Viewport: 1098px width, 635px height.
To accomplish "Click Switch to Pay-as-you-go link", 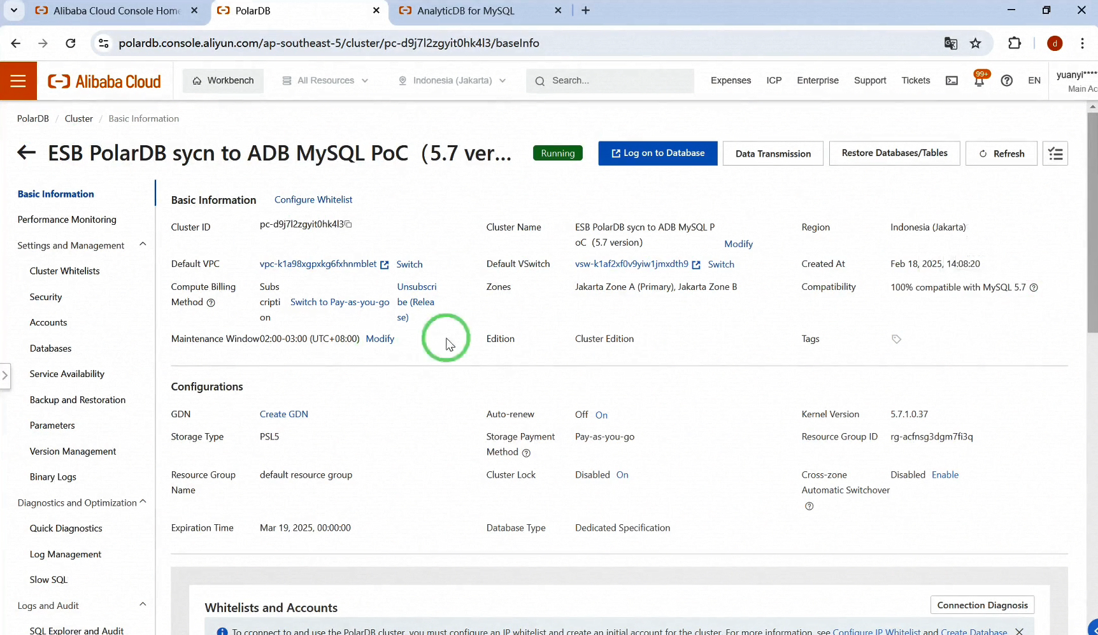I will click(340, 303).
